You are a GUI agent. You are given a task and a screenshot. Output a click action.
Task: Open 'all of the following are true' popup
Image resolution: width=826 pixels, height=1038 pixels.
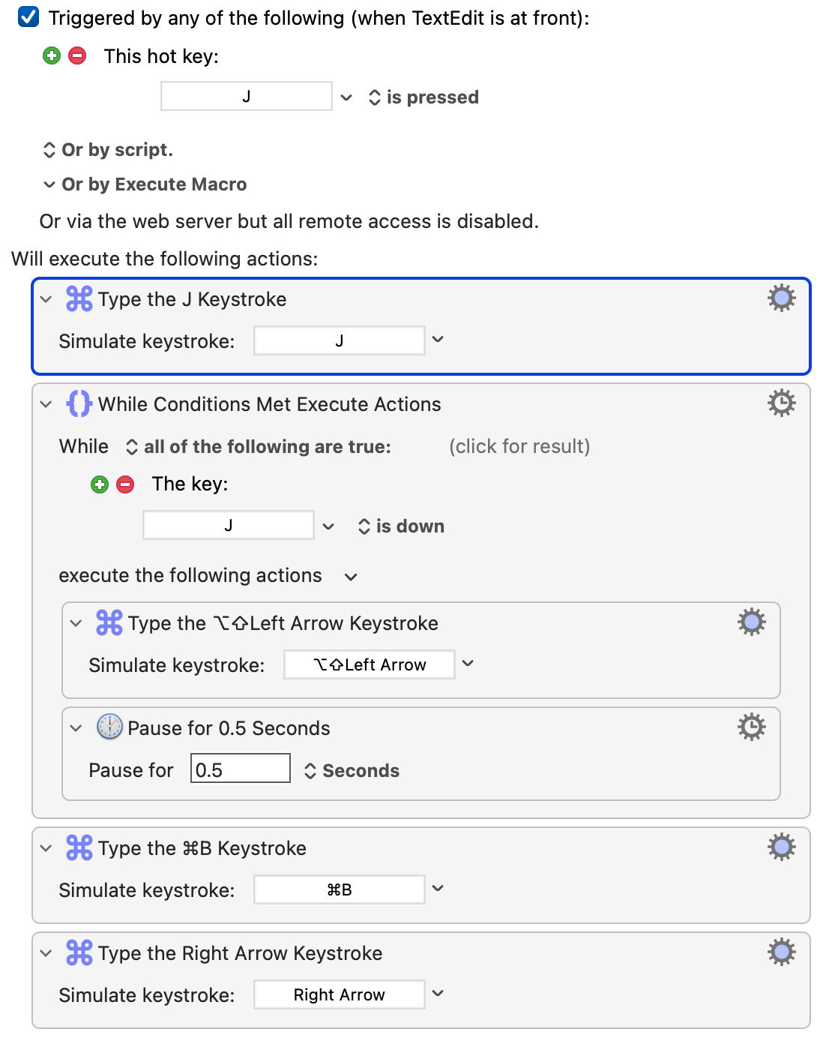pyautogui.click(x=259, y=447)
